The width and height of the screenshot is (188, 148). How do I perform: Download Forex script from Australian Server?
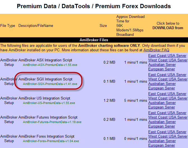(x=162, y=141)
